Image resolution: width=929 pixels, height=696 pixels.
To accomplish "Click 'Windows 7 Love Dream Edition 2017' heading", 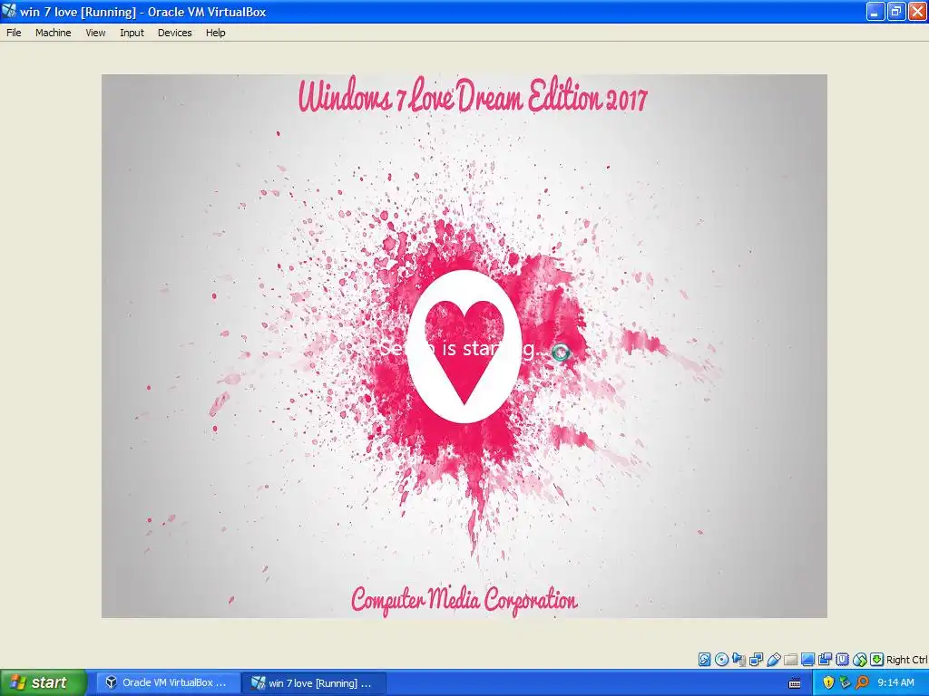I will [x=473, y=96].
